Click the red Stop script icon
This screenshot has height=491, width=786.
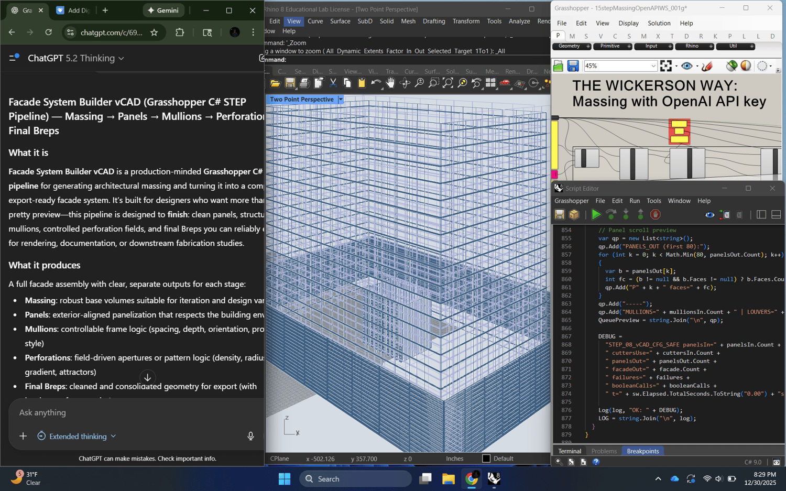(655, 214)
